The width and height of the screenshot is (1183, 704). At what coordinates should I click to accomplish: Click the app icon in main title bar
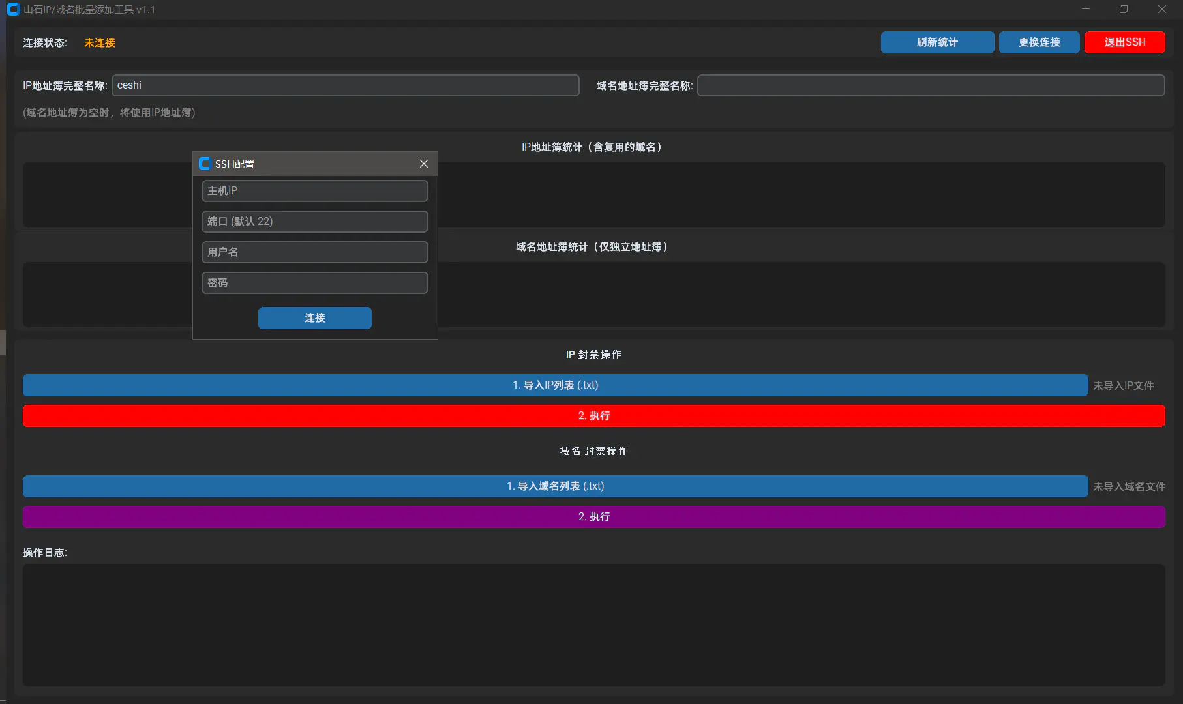click(x=13, y=10)
